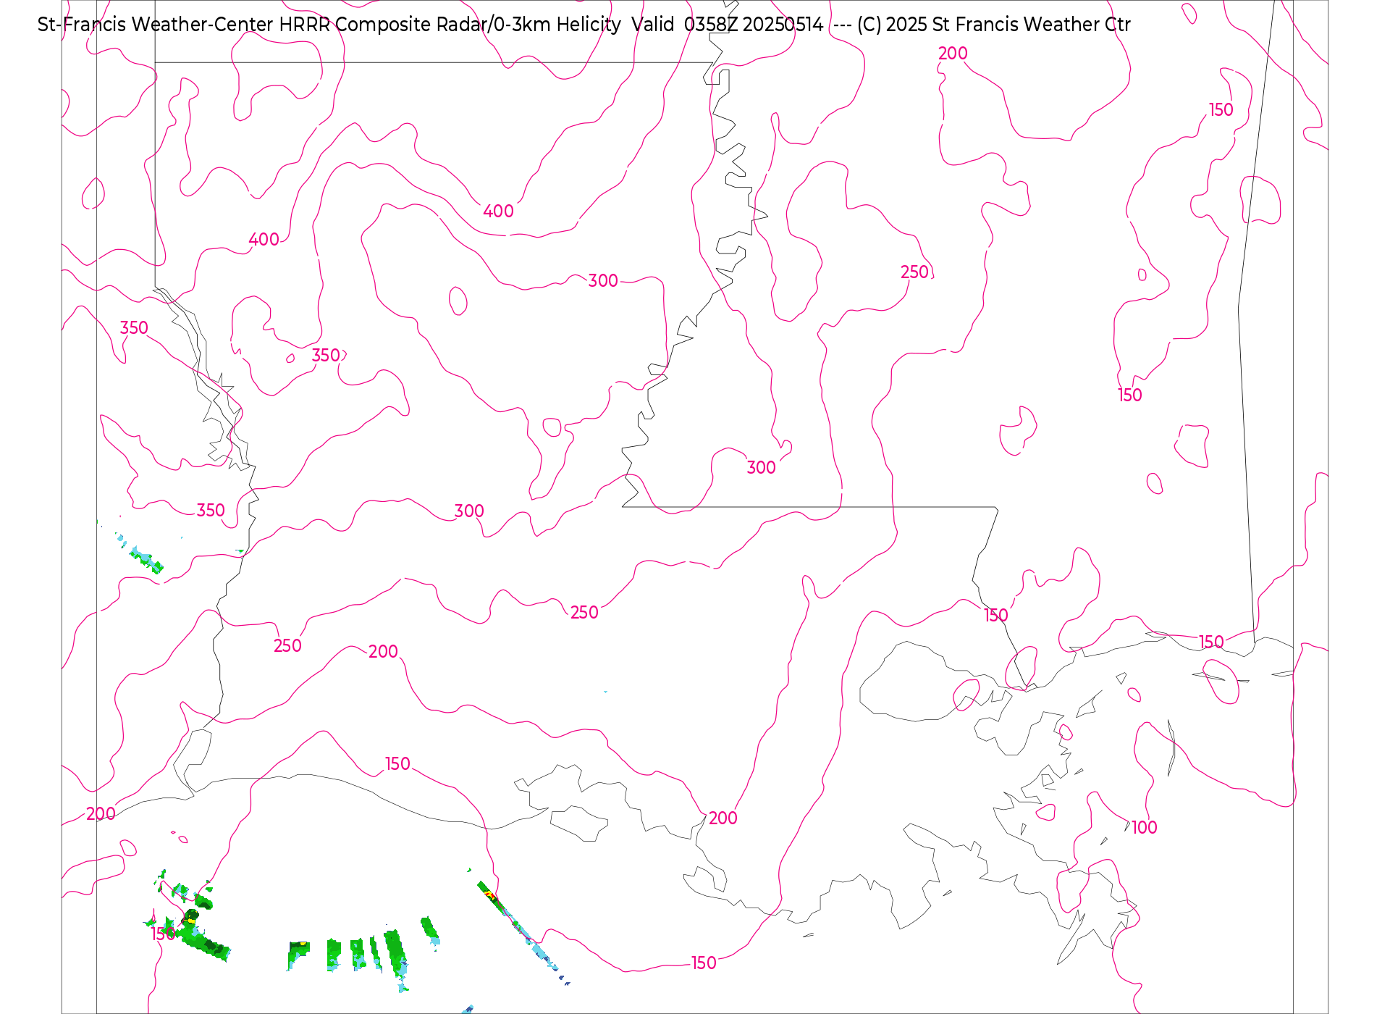Click the "100" helicity contour label

1145,828
